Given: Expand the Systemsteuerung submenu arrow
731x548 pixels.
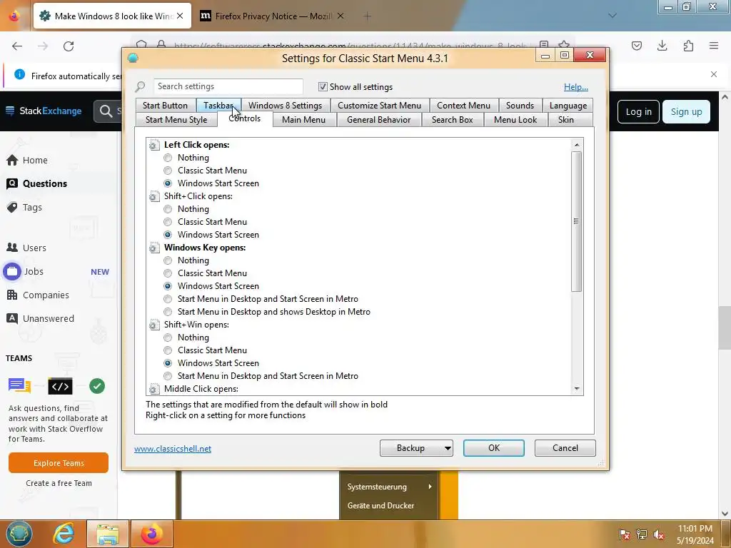Looking at the screenshot, I should [430, 487].
